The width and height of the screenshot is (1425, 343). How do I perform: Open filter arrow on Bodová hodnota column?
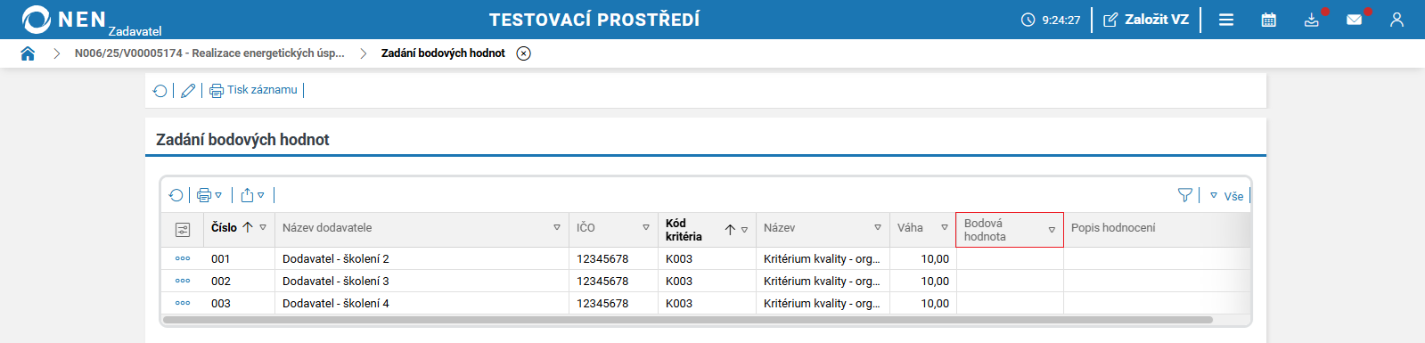pos(1052,230)
